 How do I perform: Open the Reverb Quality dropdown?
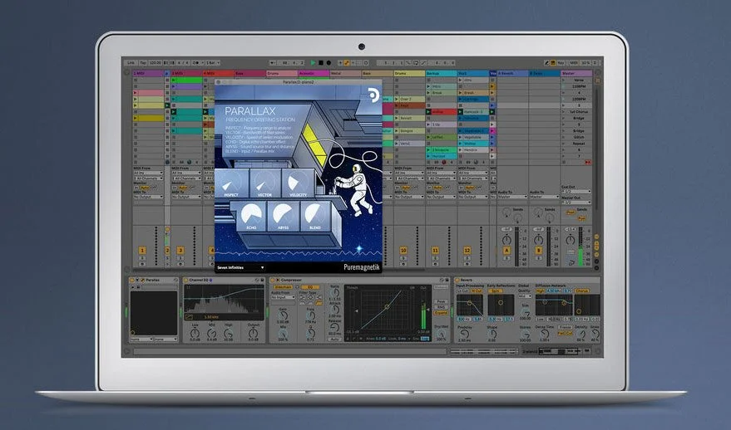click(525, 296)
